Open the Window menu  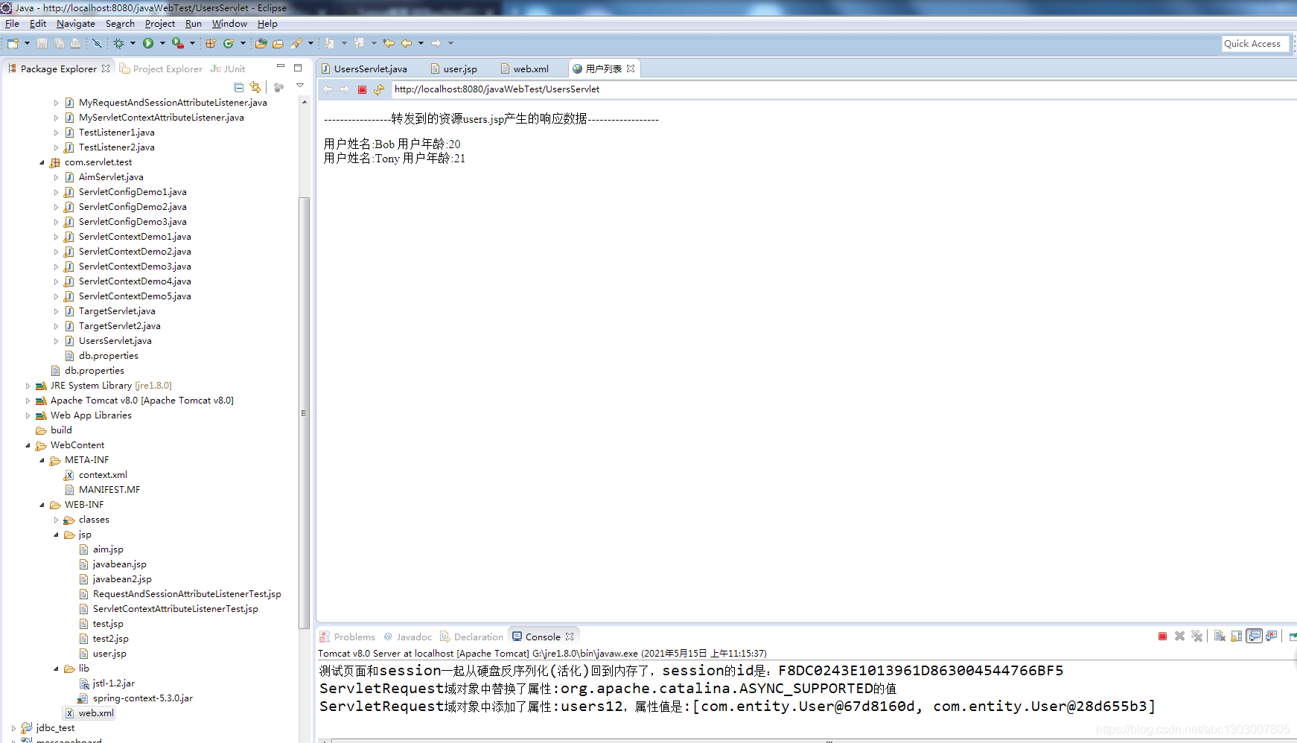229,23
